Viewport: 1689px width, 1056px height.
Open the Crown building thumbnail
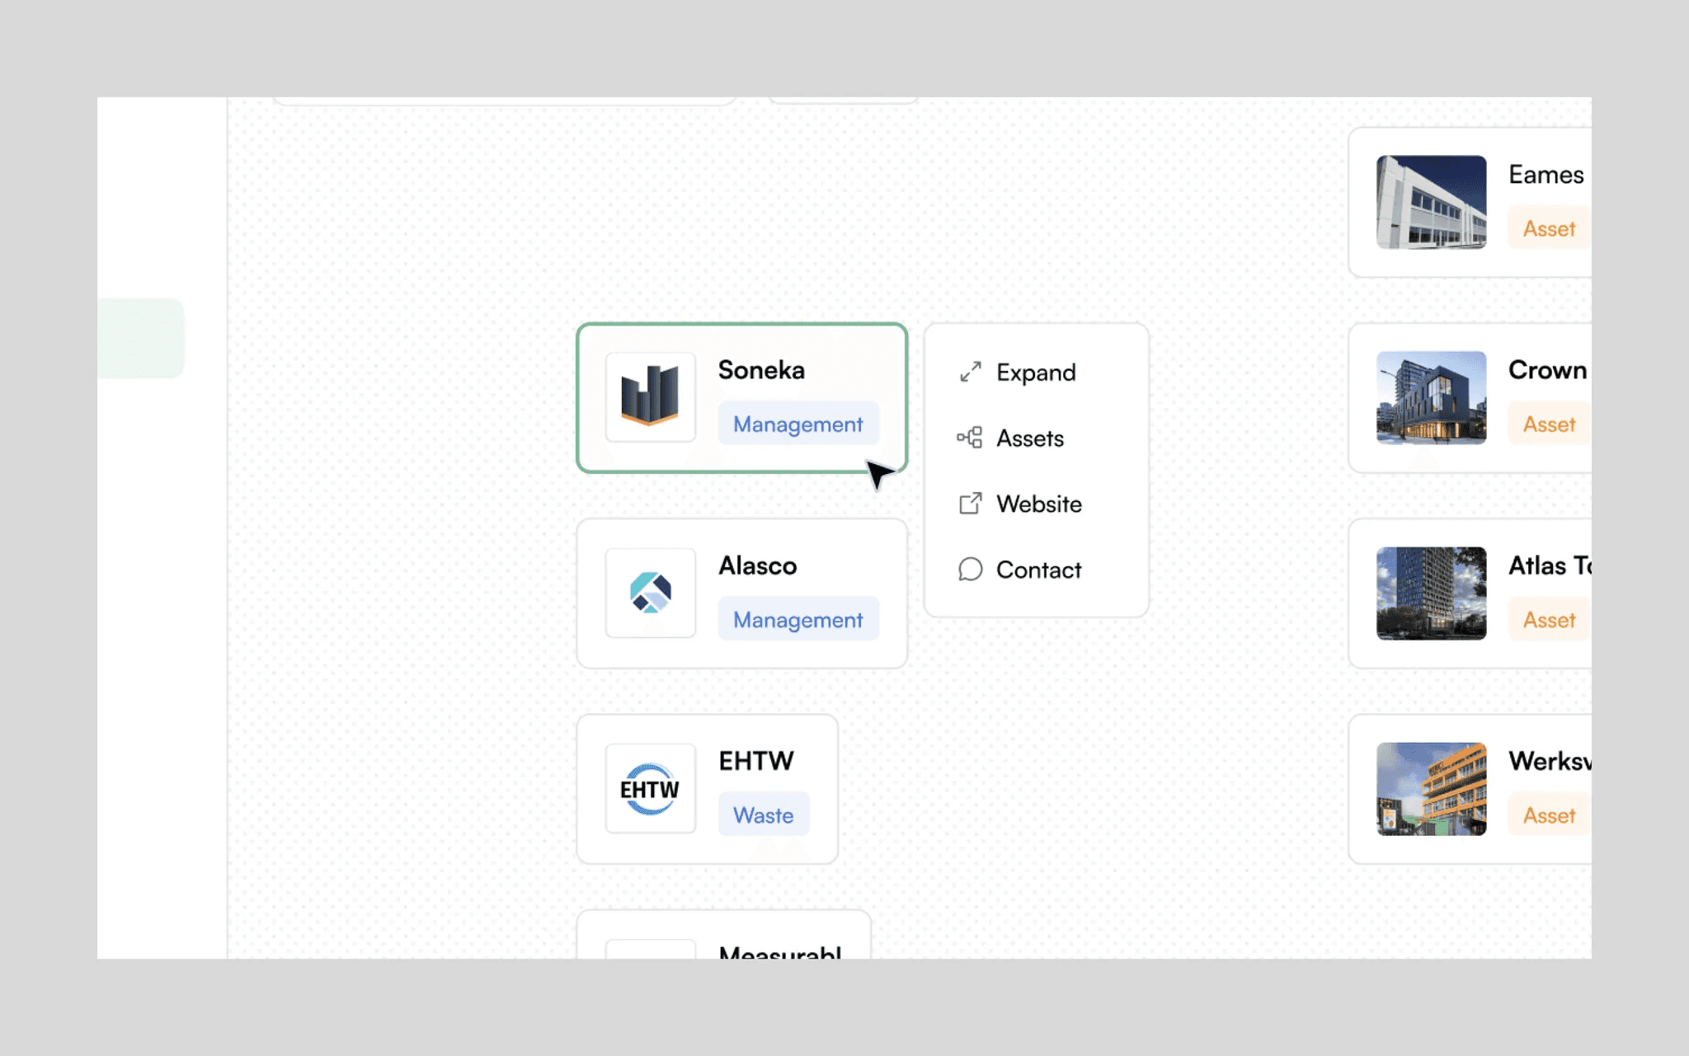1431,397
